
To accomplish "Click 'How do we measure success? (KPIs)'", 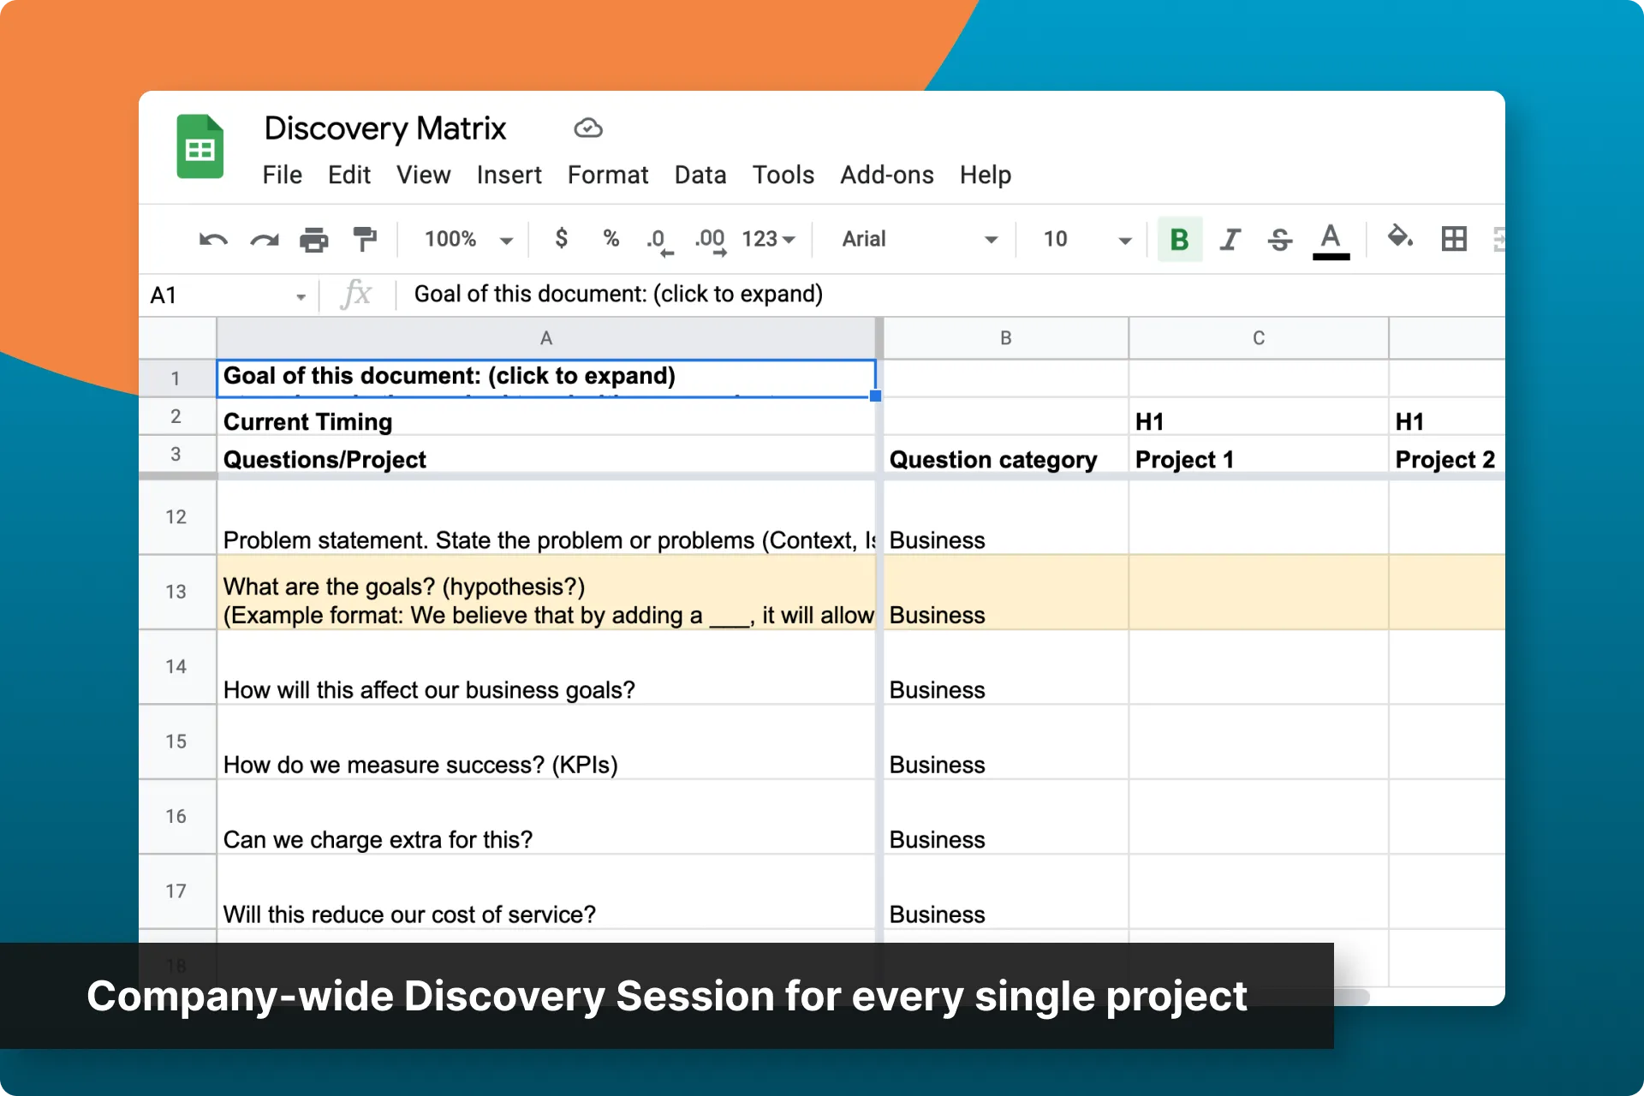I will (x=546, y=742).
